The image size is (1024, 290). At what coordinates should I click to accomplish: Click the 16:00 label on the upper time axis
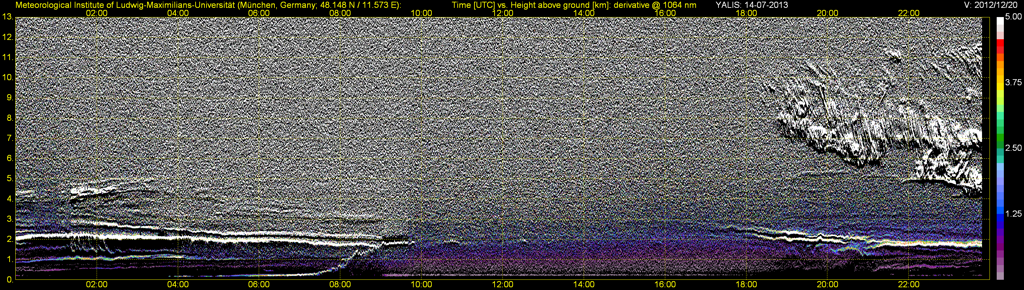665,13
